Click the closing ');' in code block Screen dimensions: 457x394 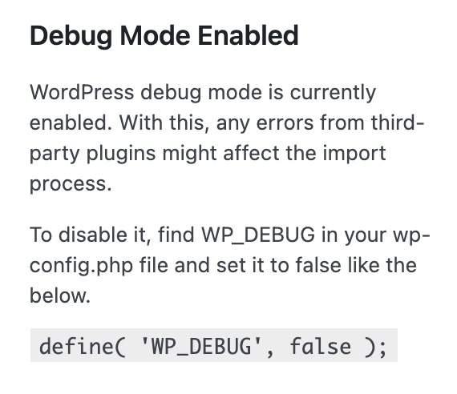point(376,347)
